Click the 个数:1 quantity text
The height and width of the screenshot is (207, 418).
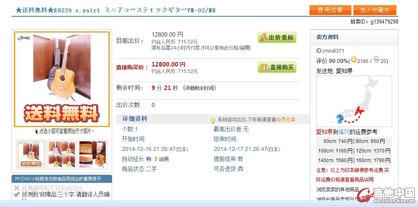(x=130, y=129)
